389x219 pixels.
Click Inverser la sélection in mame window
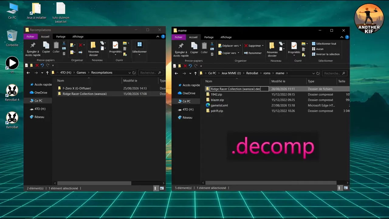tap(326, 54)
